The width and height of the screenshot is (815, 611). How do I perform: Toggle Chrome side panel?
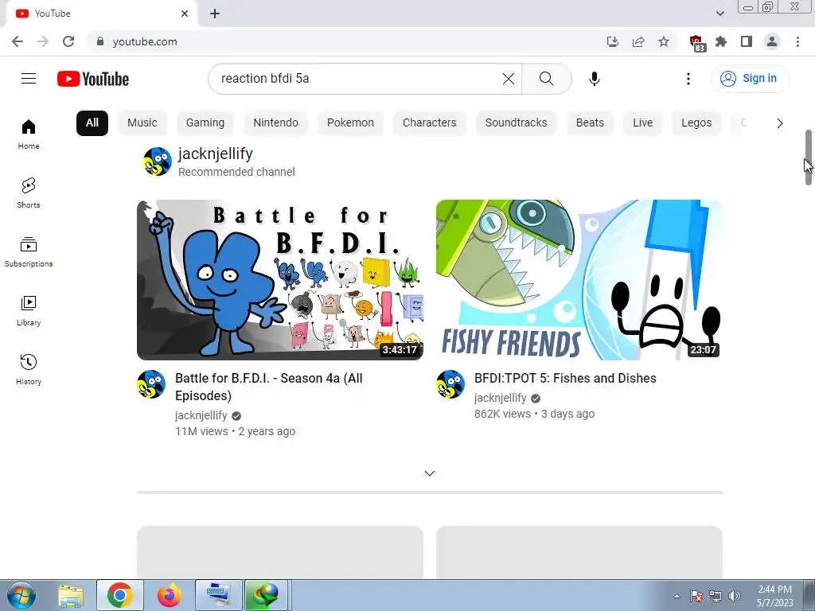tap(747, 41)
